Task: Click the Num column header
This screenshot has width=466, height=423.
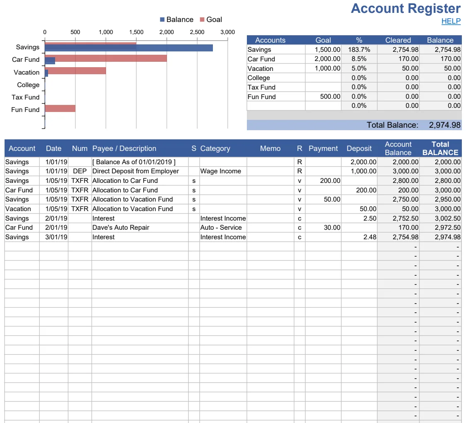Action: click(x=80, y=148)
